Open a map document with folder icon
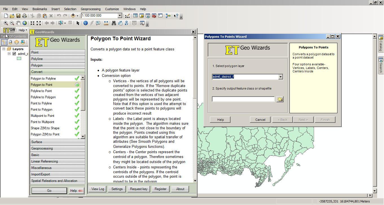This screenshot has width=384, height=205. point(12,16)
